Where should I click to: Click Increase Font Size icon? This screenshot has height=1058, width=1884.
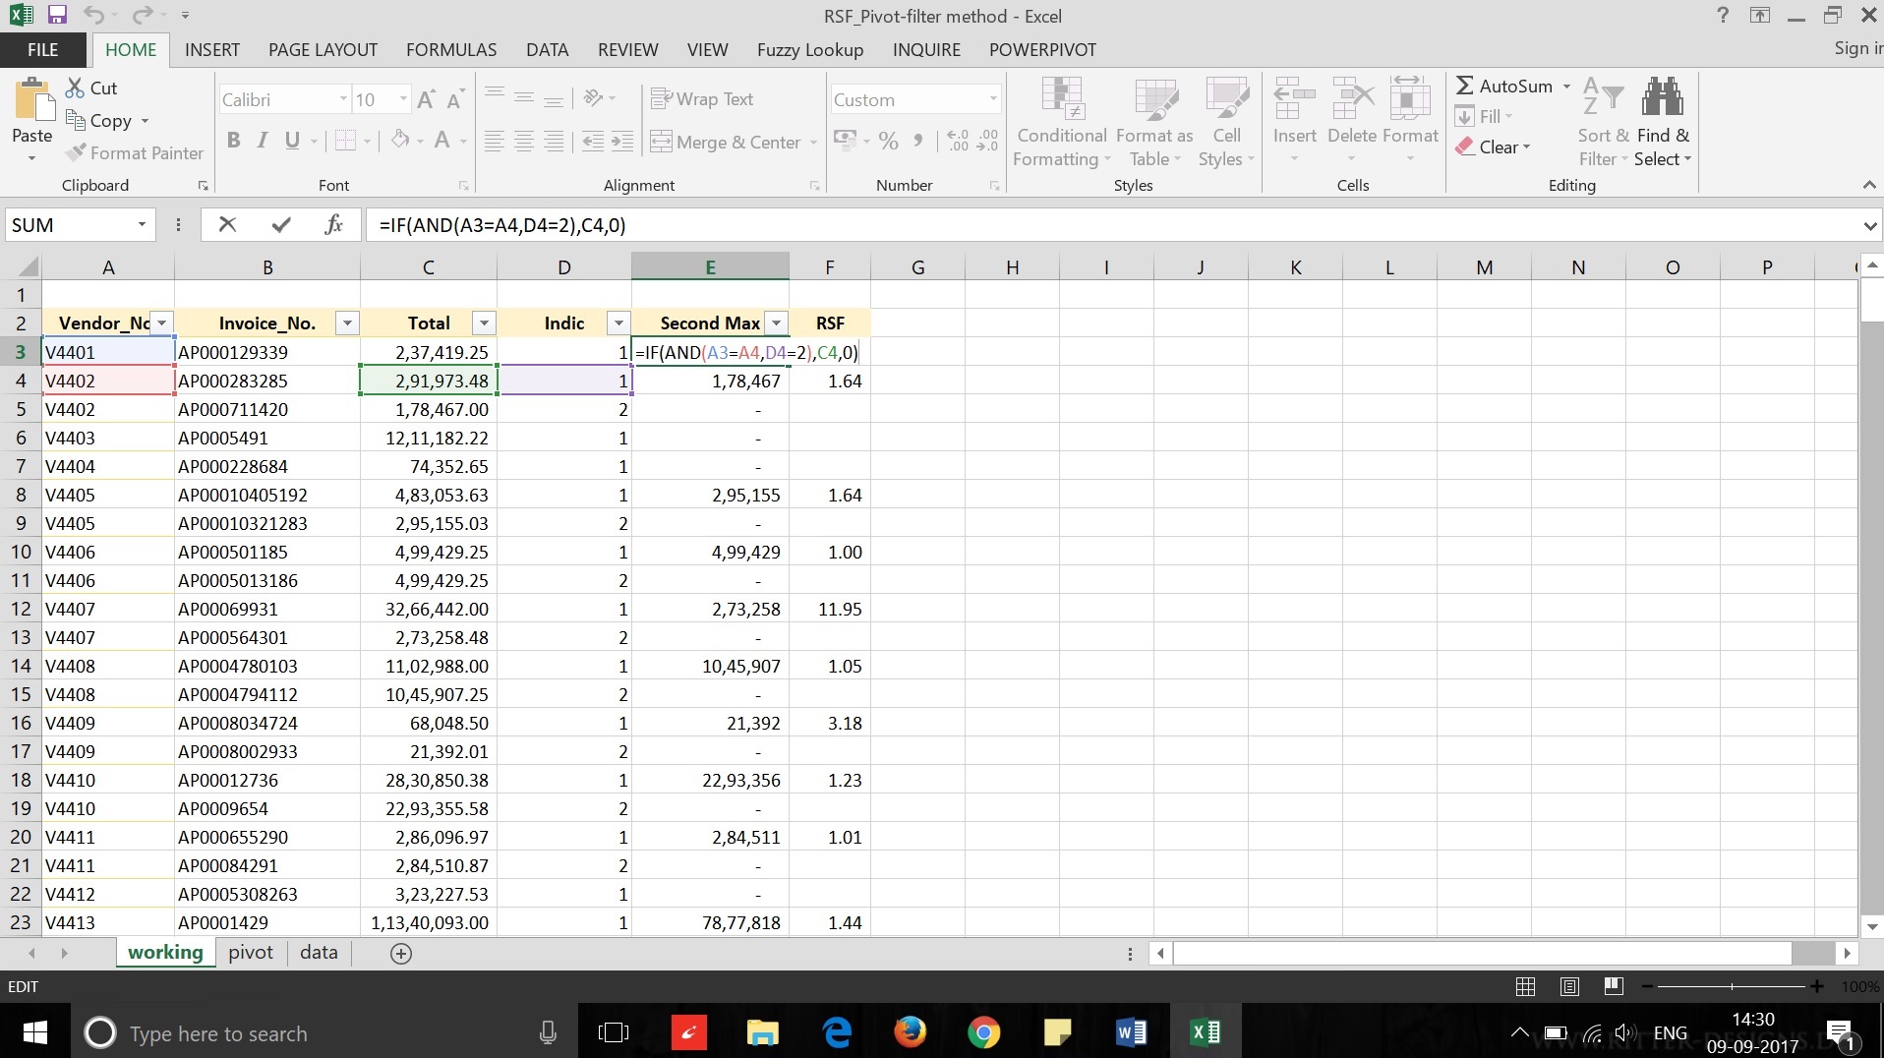click(426, 99)
